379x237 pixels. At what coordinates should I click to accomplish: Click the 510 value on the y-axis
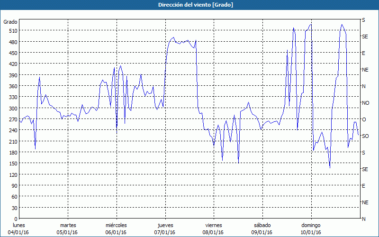coord(12,31)
